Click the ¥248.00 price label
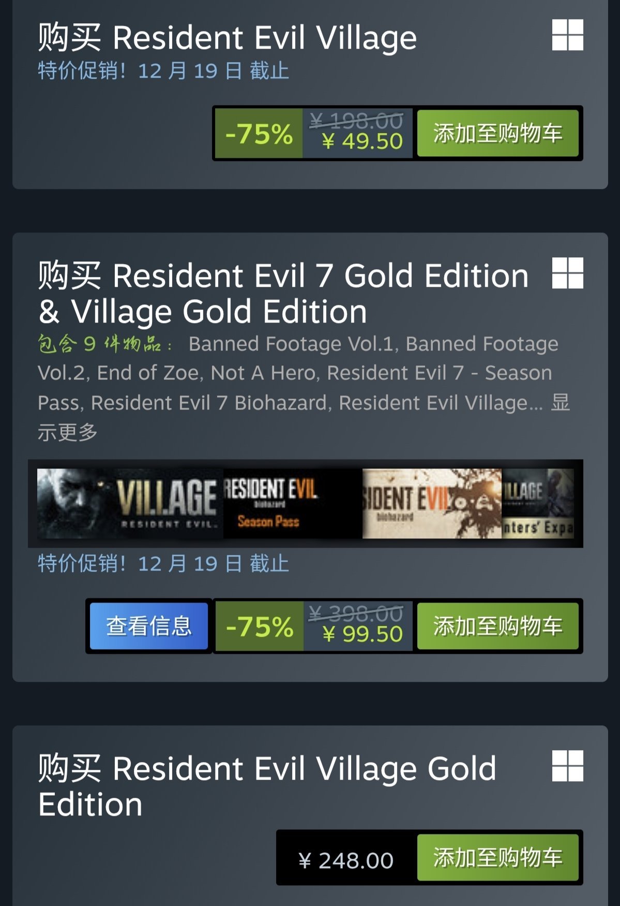 click(x=346, y=860)
